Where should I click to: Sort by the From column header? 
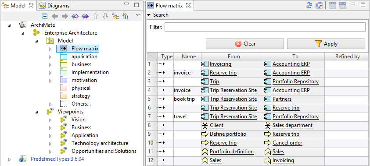pyautogui.click(x=234, y=57)
